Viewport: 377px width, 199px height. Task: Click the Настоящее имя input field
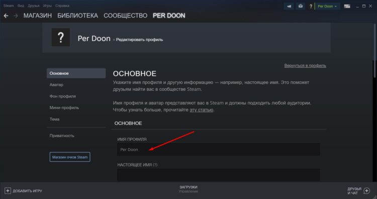pyautogui.click(x=219, y=175)
